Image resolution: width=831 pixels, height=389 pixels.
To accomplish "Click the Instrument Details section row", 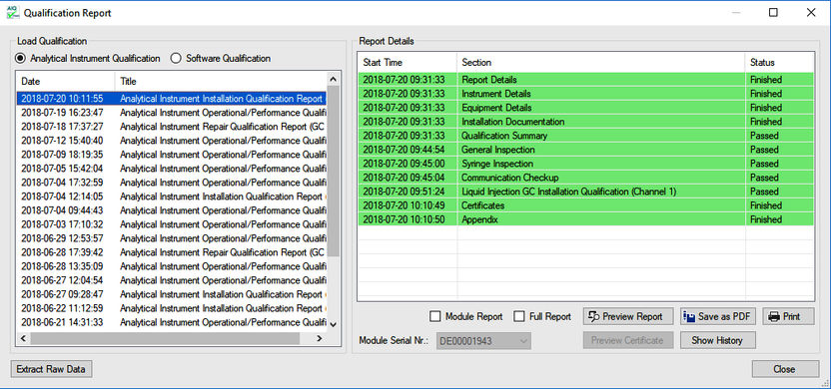I will coord(586,94).
